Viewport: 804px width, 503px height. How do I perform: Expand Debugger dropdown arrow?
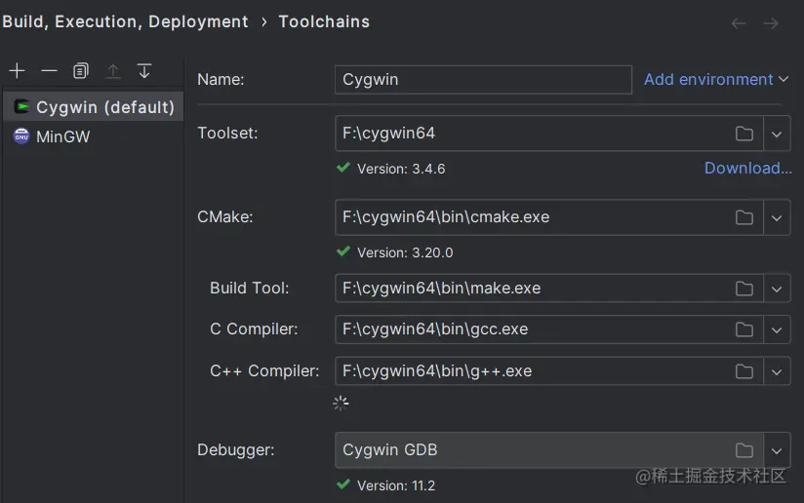(x=777, y=450)
